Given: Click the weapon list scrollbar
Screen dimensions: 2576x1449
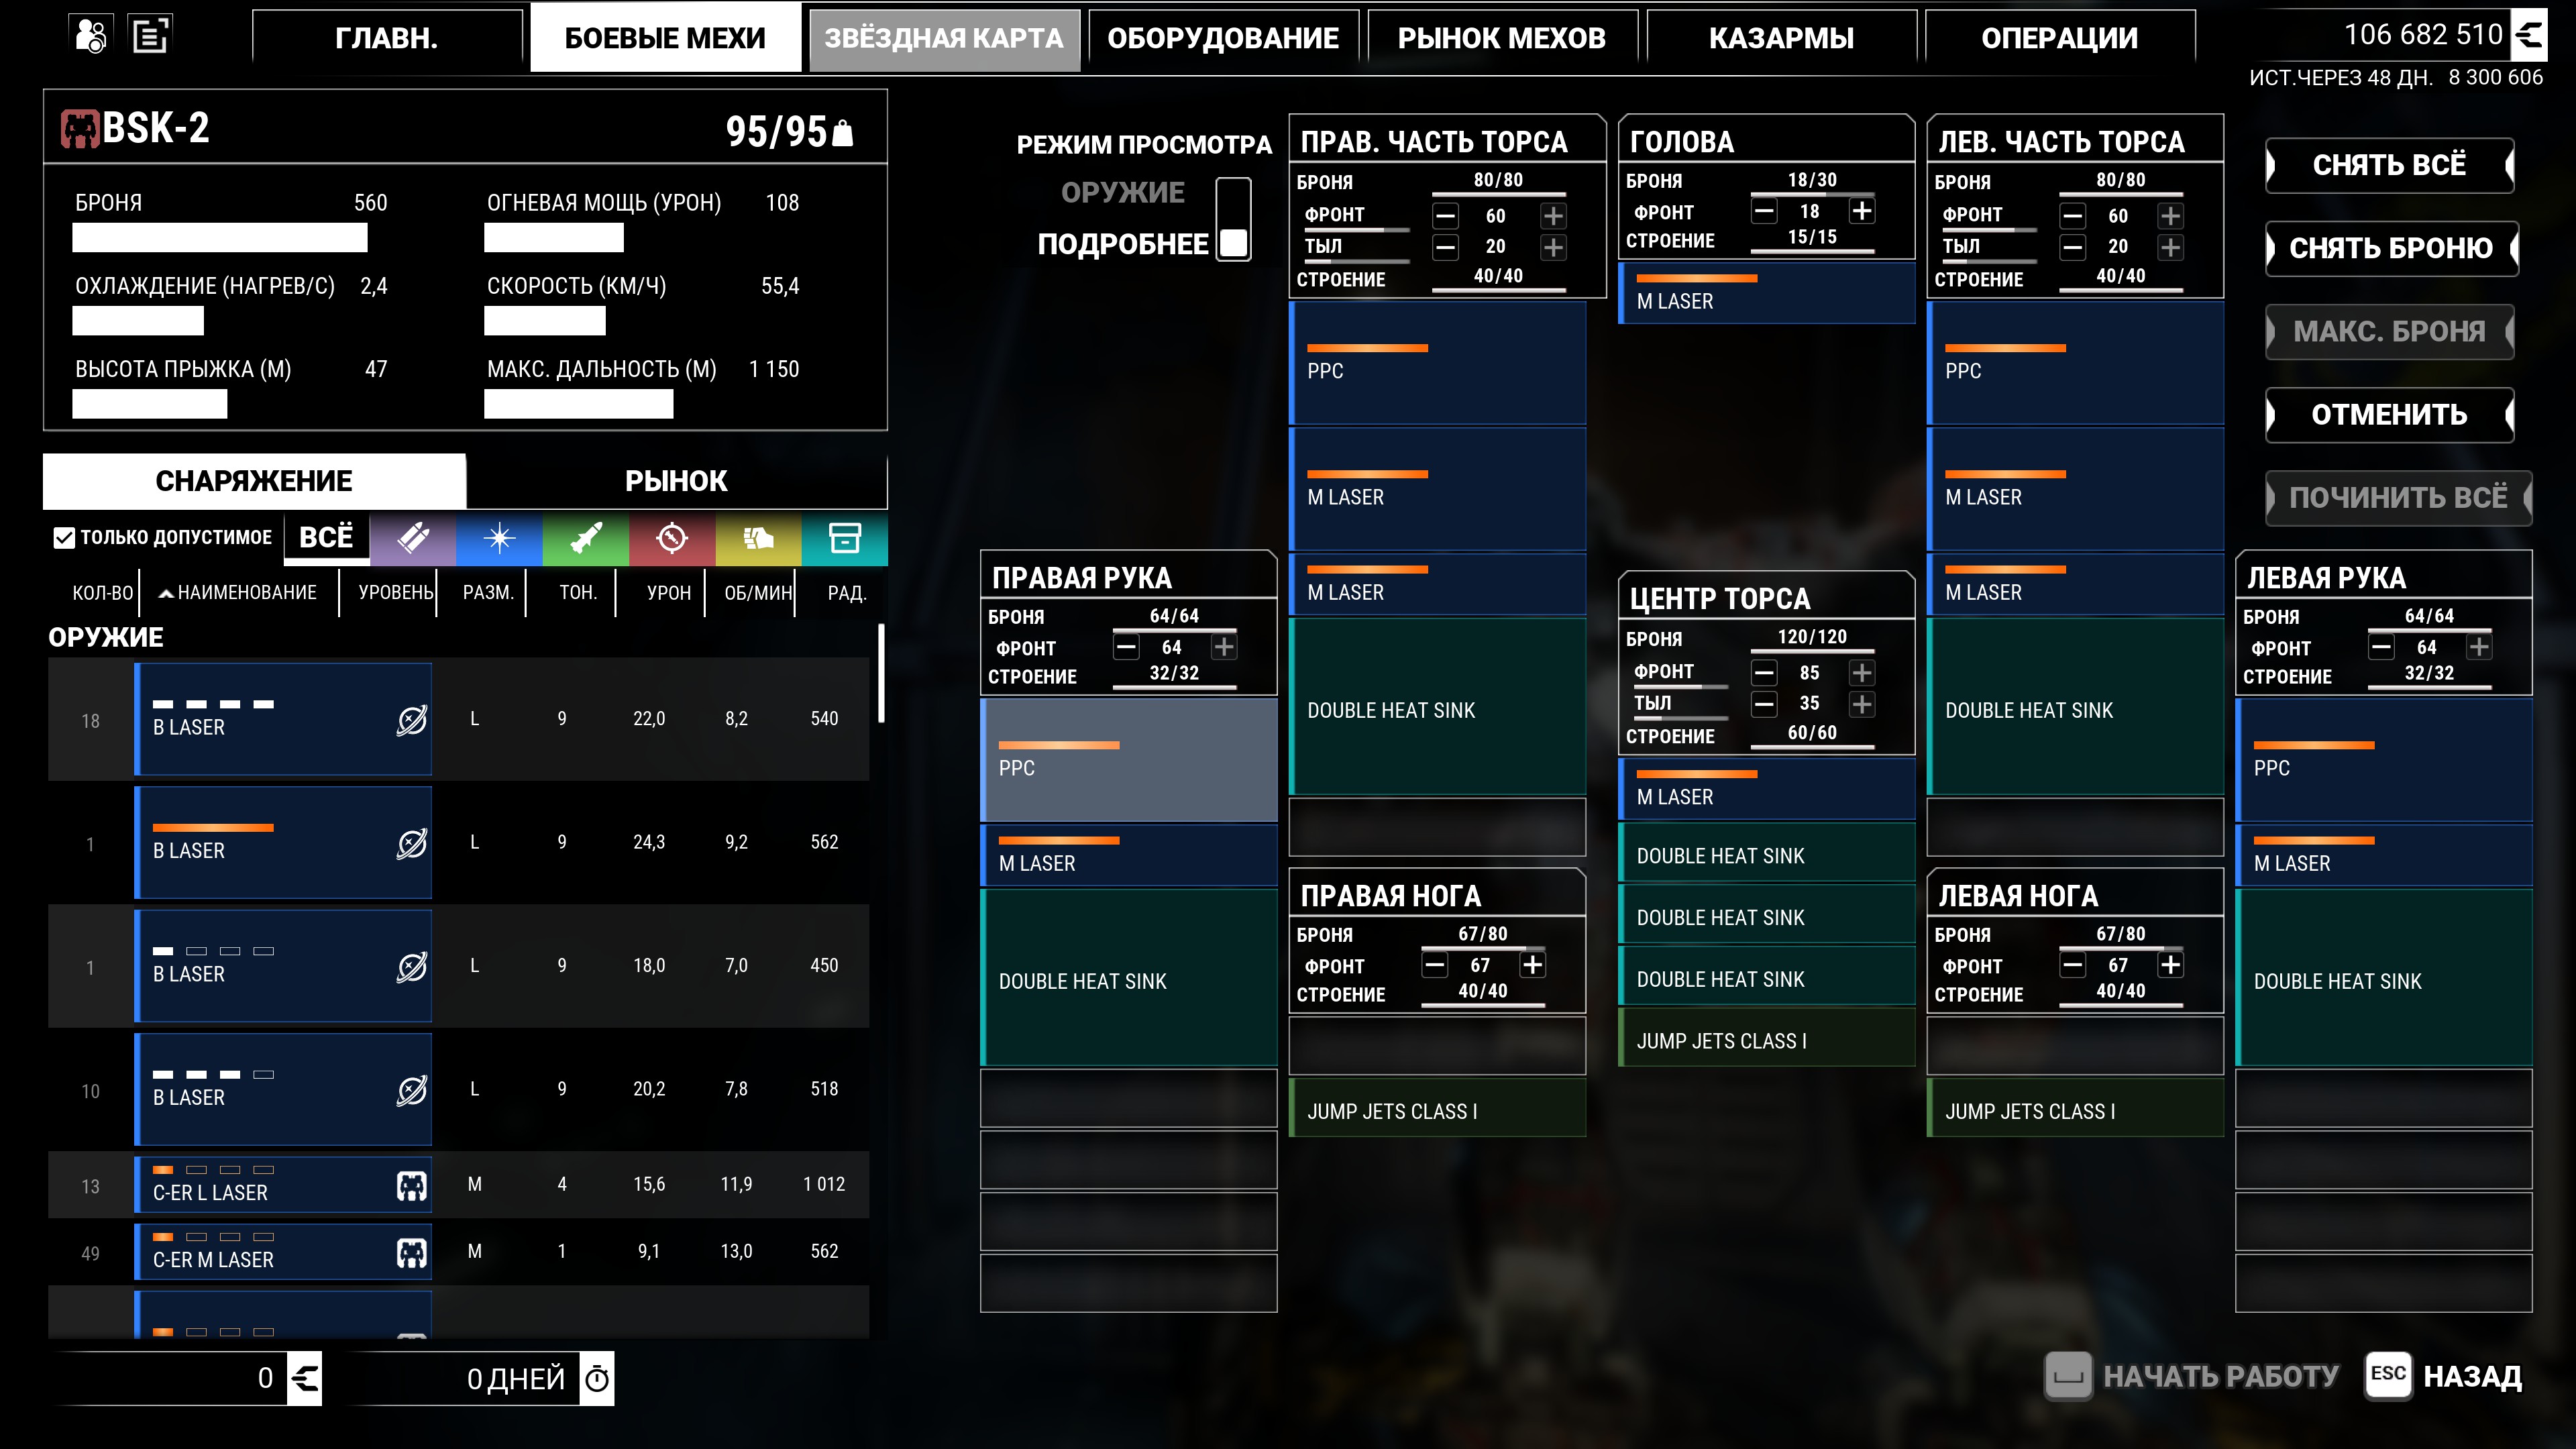Looking at the screenshot, I should tap(881, 673).
